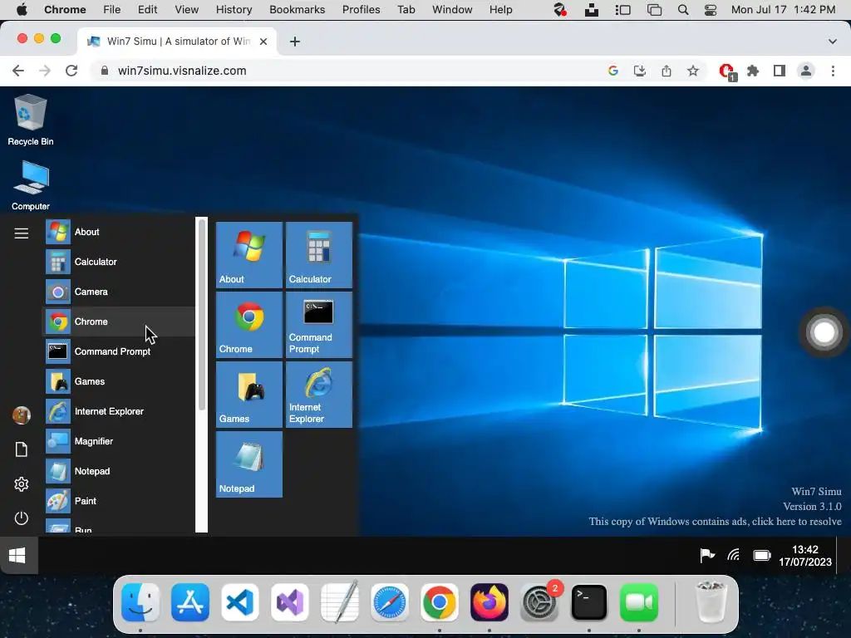Open Control Center in the menu bar
This screenshot has width=851, height=638.
point(711,10)
